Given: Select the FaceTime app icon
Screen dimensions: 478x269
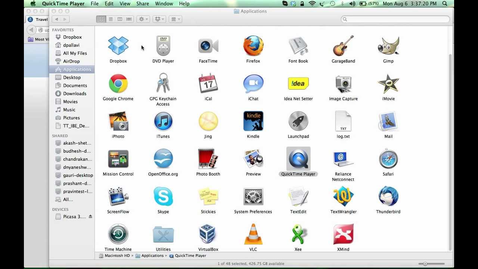Looking at the screenshot, I should 208,46.
